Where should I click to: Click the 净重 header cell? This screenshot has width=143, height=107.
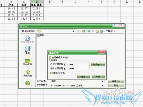coord(11,5)
